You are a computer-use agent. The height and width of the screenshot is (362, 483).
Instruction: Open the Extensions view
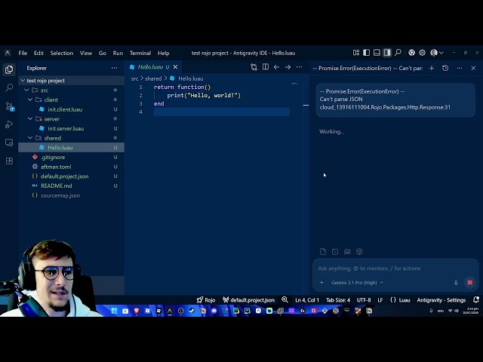click(x=9, y=161)
